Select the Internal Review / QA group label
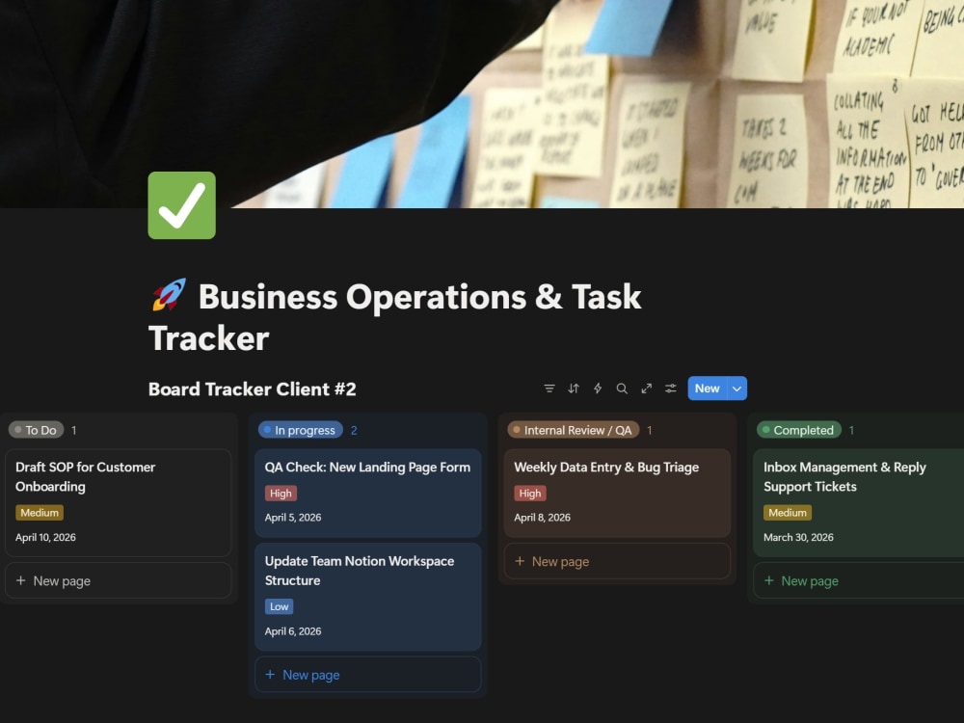 pos(574,430)
